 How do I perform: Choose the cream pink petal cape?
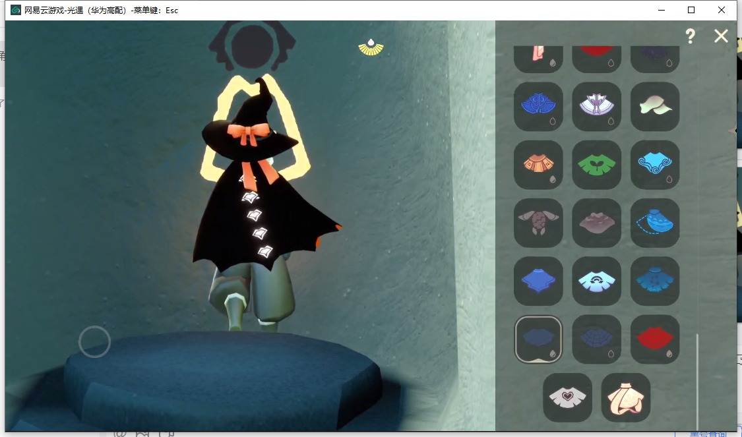(x=626, y=397)
